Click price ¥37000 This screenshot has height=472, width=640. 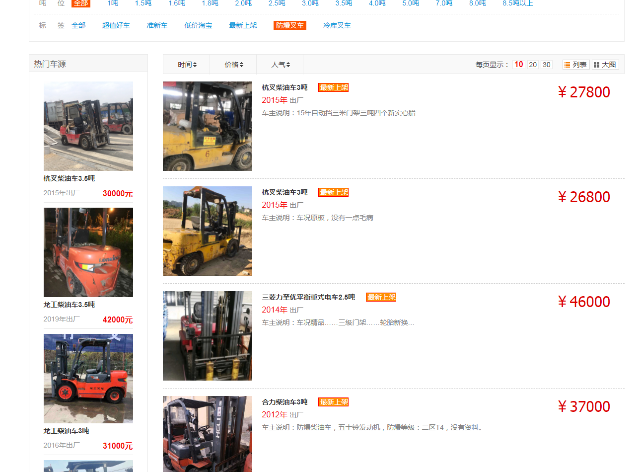click(584, 406)
